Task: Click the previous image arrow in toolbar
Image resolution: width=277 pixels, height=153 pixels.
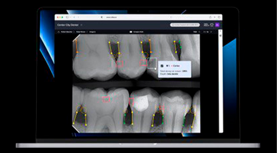Action: click(x=199, y=32)
